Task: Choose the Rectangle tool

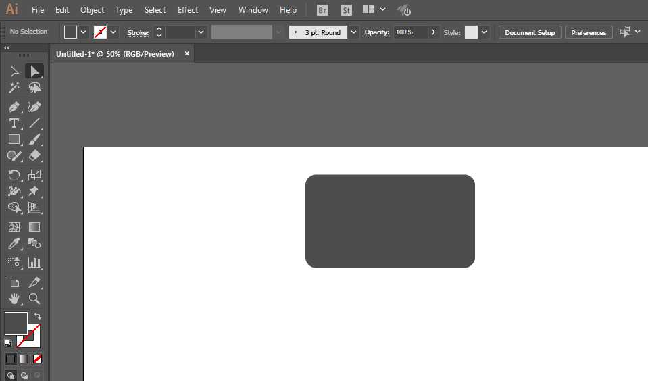Action: pos(14,140)
